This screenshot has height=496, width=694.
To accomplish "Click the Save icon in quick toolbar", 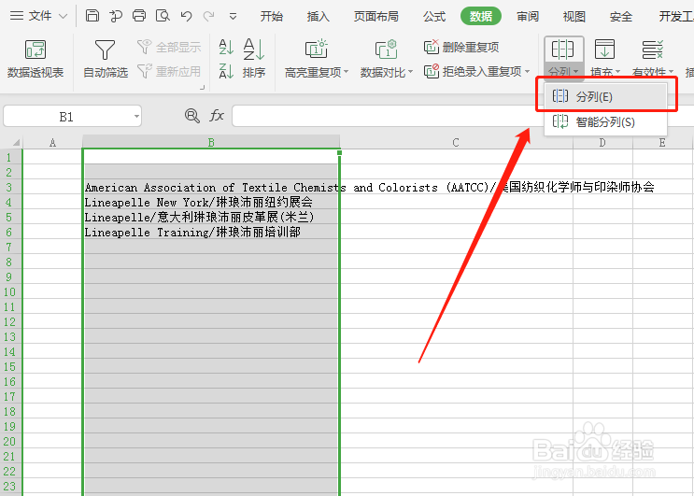I will 92,16.
